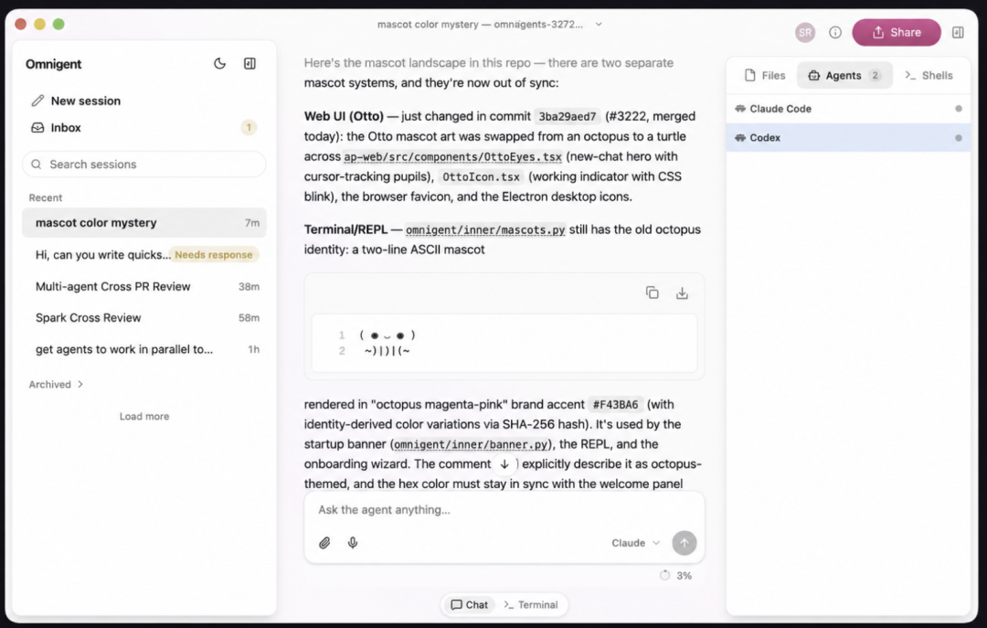The image size is (987, 628).
Task: Open the Claude model dropdown
Action: coord(636,543)
